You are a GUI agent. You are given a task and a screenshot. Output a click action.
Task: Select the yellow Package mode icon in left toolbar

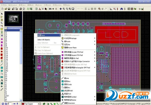click(2, 20)
